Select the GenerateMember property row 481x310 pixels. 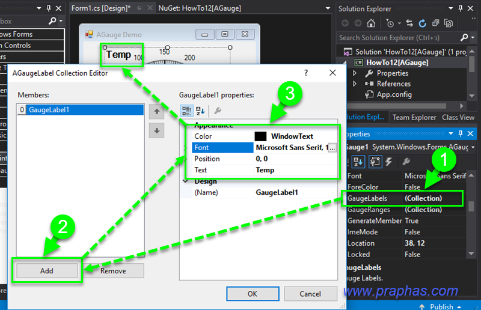[406, 220]
